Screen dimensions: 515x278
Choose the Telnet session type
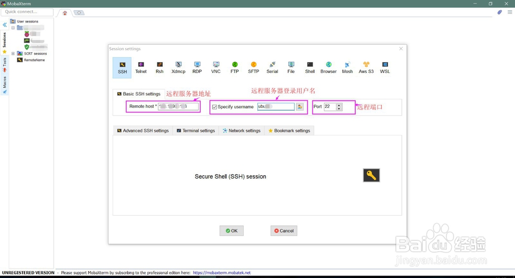coord(141,67)
